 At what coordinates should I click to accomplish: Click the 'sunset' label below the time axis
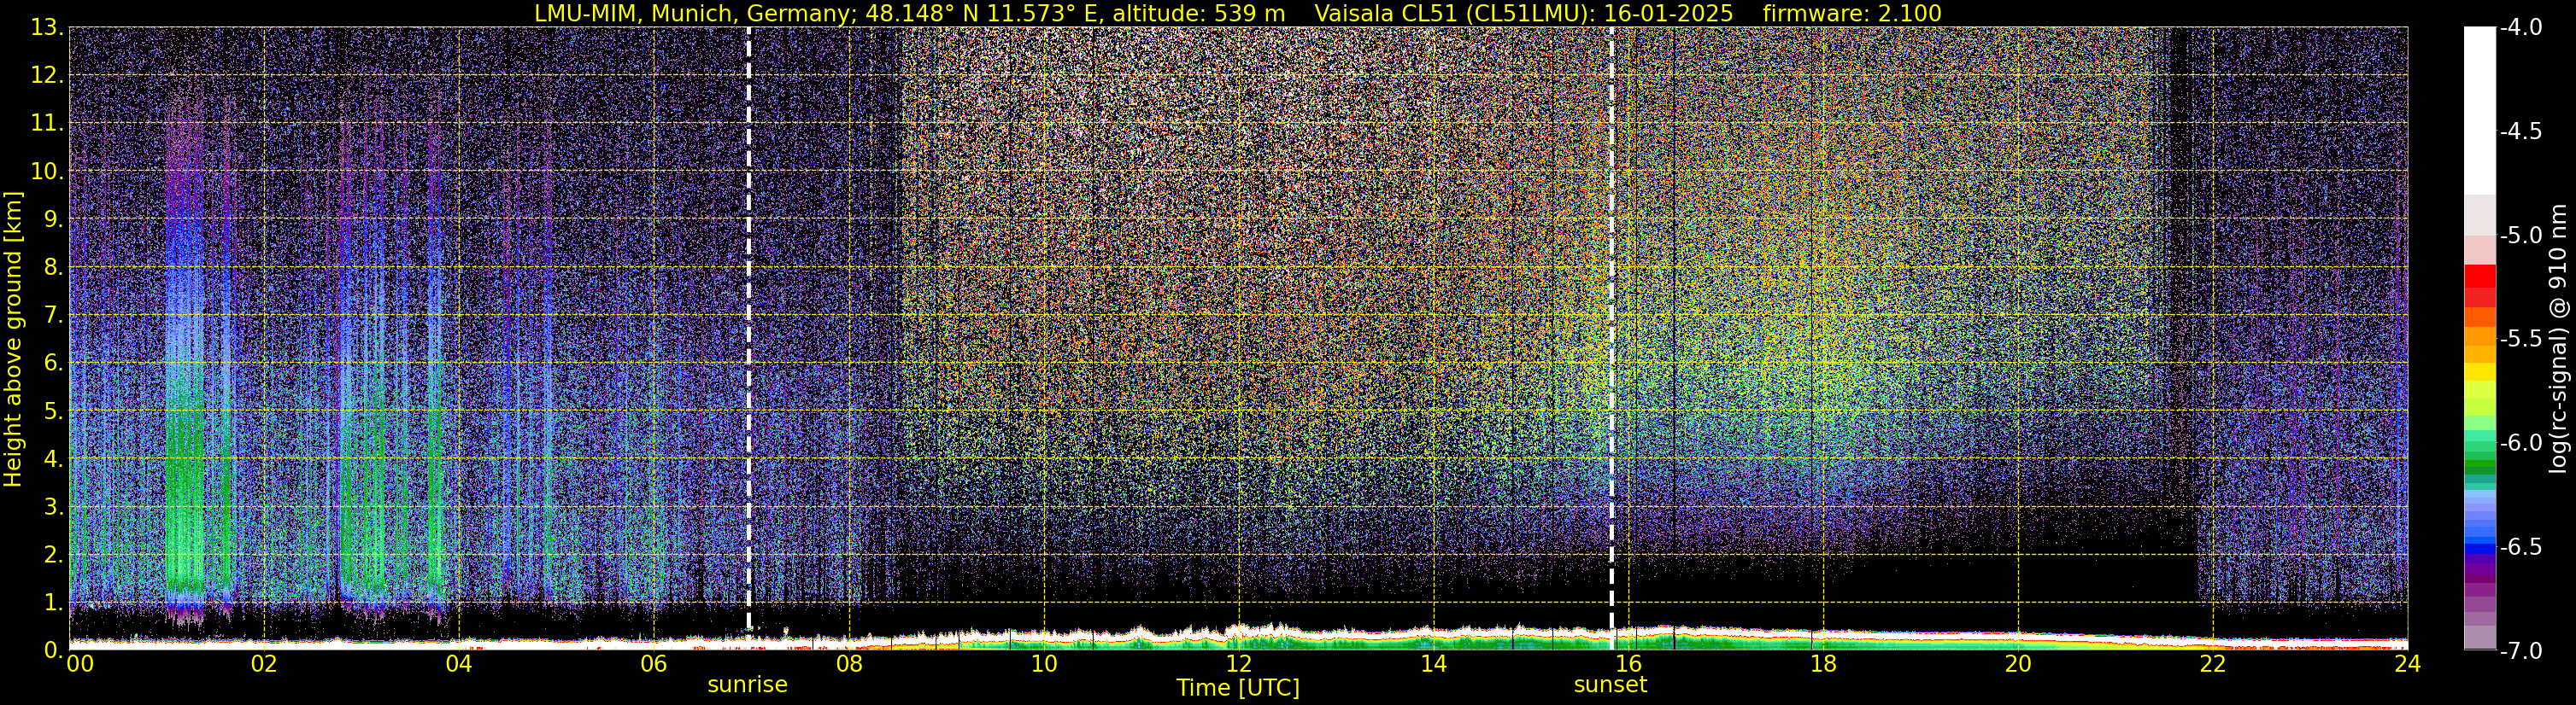tap(1610, 685)
